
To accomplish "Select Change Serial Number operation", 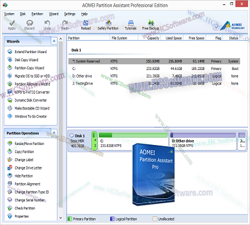I will [x=29, y=200].
